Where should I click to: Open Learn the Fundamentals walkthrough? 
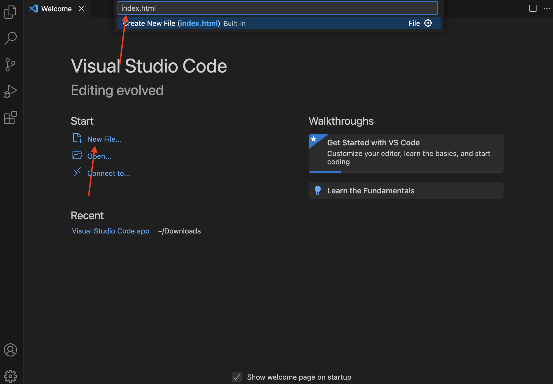click(x=406, y=191)
